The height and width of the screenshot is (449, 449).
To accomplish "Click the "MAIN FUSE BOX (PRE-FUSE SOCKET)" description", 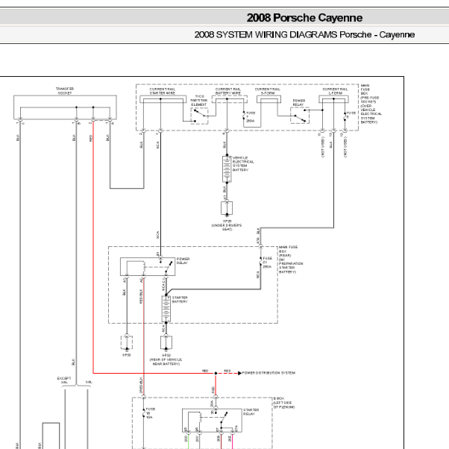I will (371, 104).
